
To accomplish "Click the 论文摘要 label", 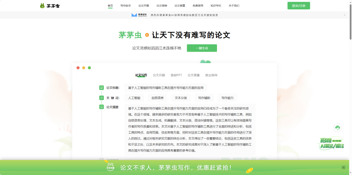I will coord(112,107).
